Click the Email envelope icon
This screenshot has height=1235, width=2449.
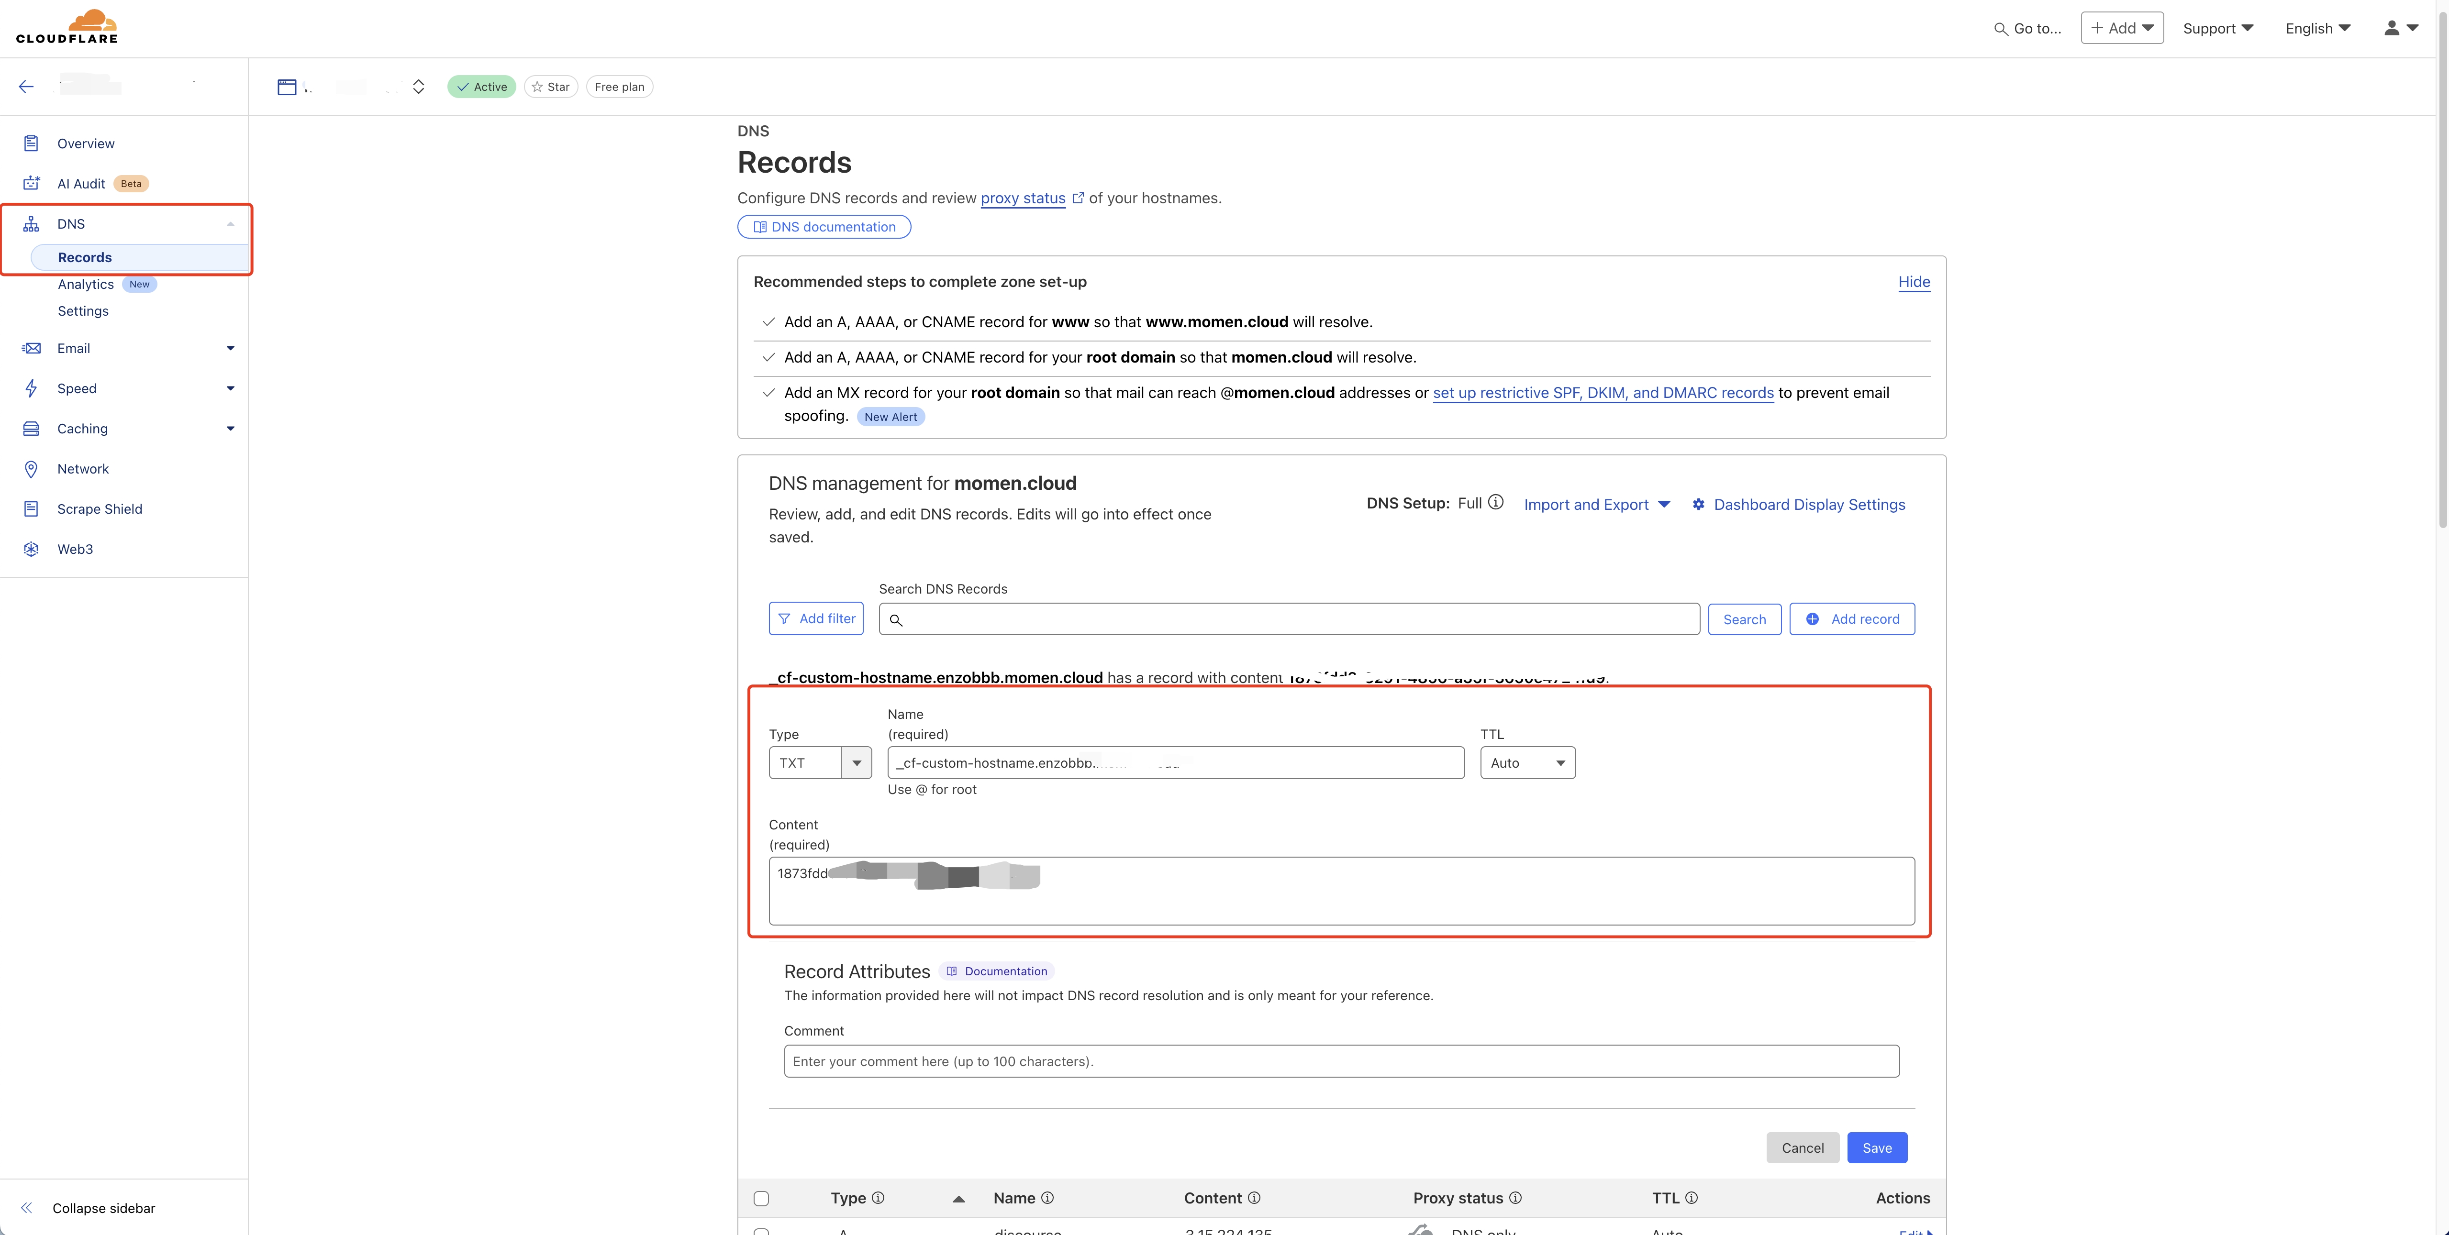32,349
